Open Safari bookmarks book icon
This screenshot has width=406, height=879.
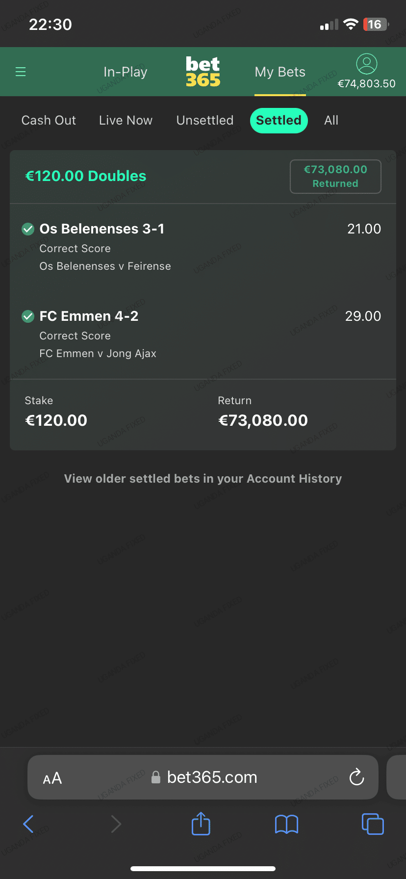tap(287, 824)
